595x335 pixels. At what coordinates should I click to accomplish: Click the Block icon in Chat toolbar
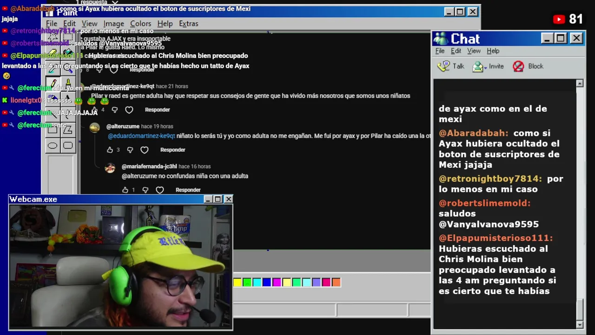click(518, 67)
